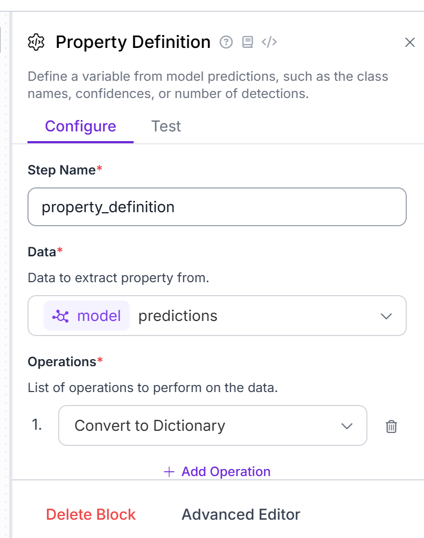
Task: Click the Delete Block button
Action: 91,514
